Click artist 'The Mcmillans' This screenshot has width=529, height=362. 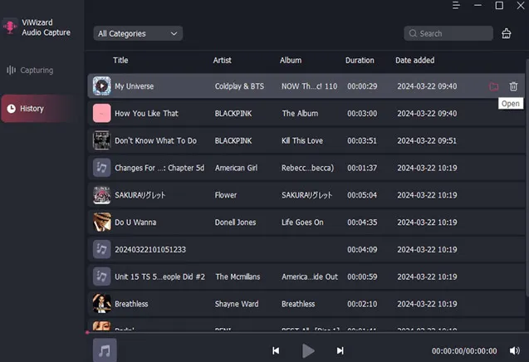click(238, 277)
